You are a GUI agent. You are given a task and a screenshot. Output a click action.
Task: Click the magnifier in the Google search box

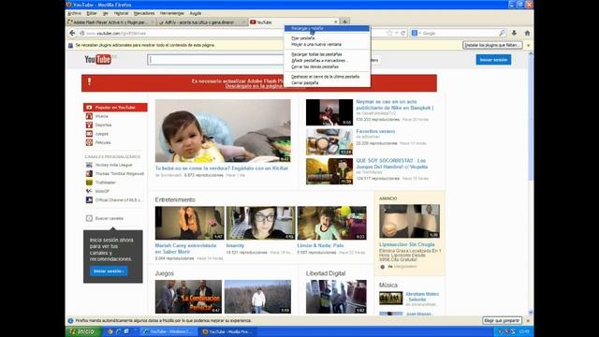tap(502, 34)
